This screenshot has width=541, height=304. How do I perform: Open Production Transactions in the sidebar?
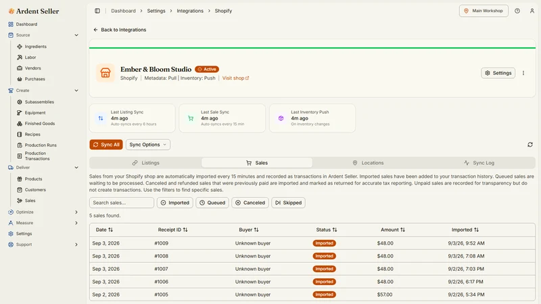tap(37, 156)
